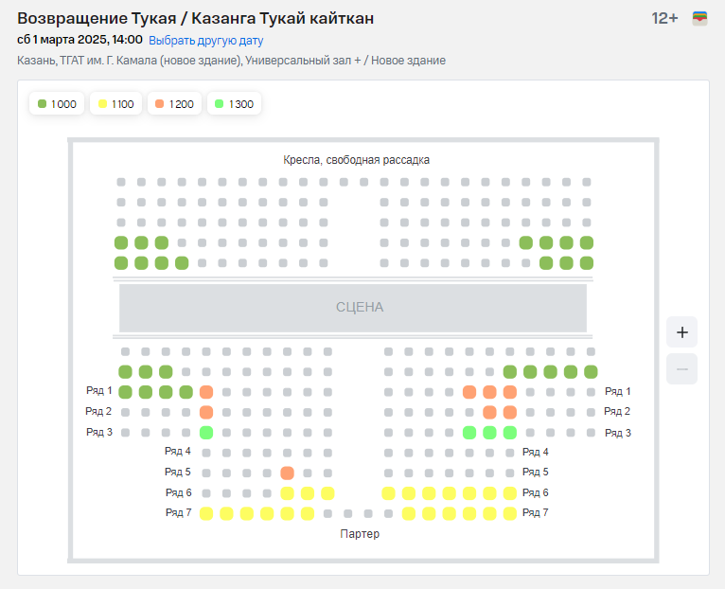Screen dimensions: 725x589
Task: Choose the 1300 light-green price chip
Action: click(234, 104)
